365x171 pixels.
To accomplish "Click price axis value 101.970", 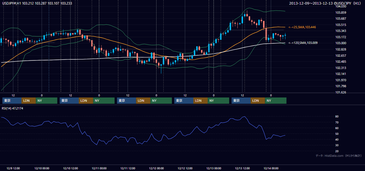I will (341, 80).
